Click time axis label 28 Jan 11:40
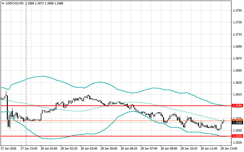Image resolution: width=244 pixels, height=152 pixels. click(x=209, y=149)
